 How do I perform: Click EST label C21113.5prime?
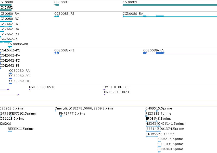point(12,119)
